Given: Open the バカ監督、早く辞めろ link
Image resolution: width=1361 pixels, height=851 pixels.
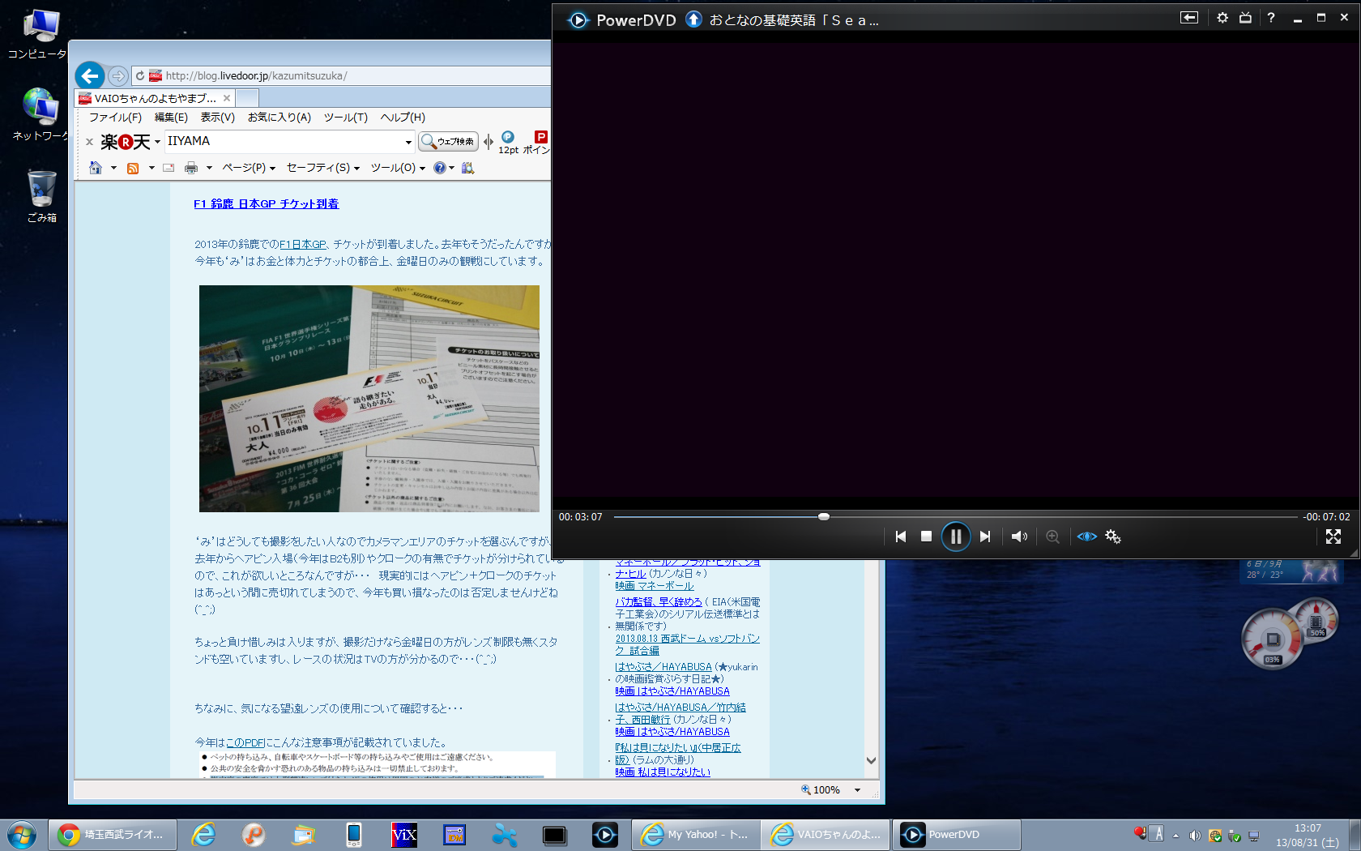Looking at the screenshot, I should (659, 602).
